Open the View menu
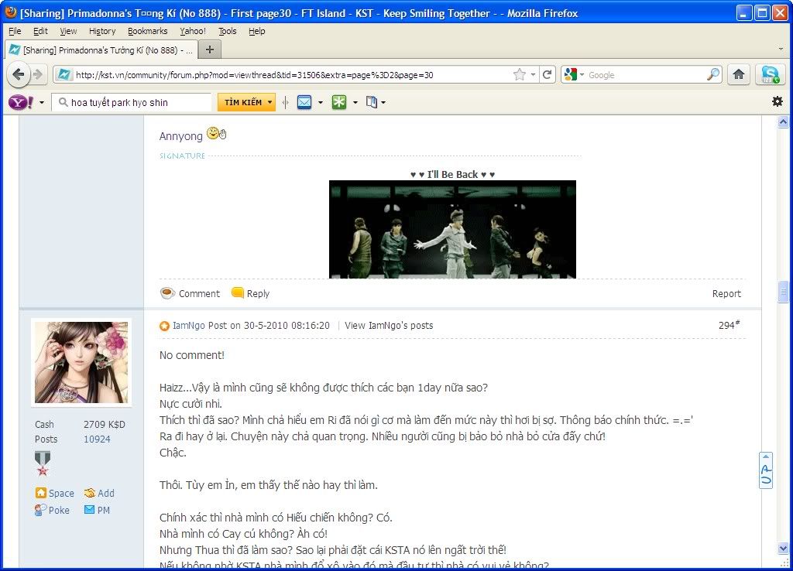 pyautogui.click(x=68, y=31)
